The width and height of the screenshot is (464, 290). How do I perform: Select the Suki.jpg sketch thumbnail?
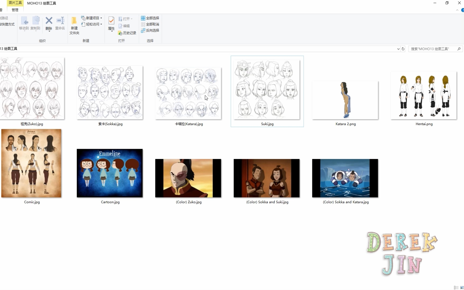click(267, 90)
